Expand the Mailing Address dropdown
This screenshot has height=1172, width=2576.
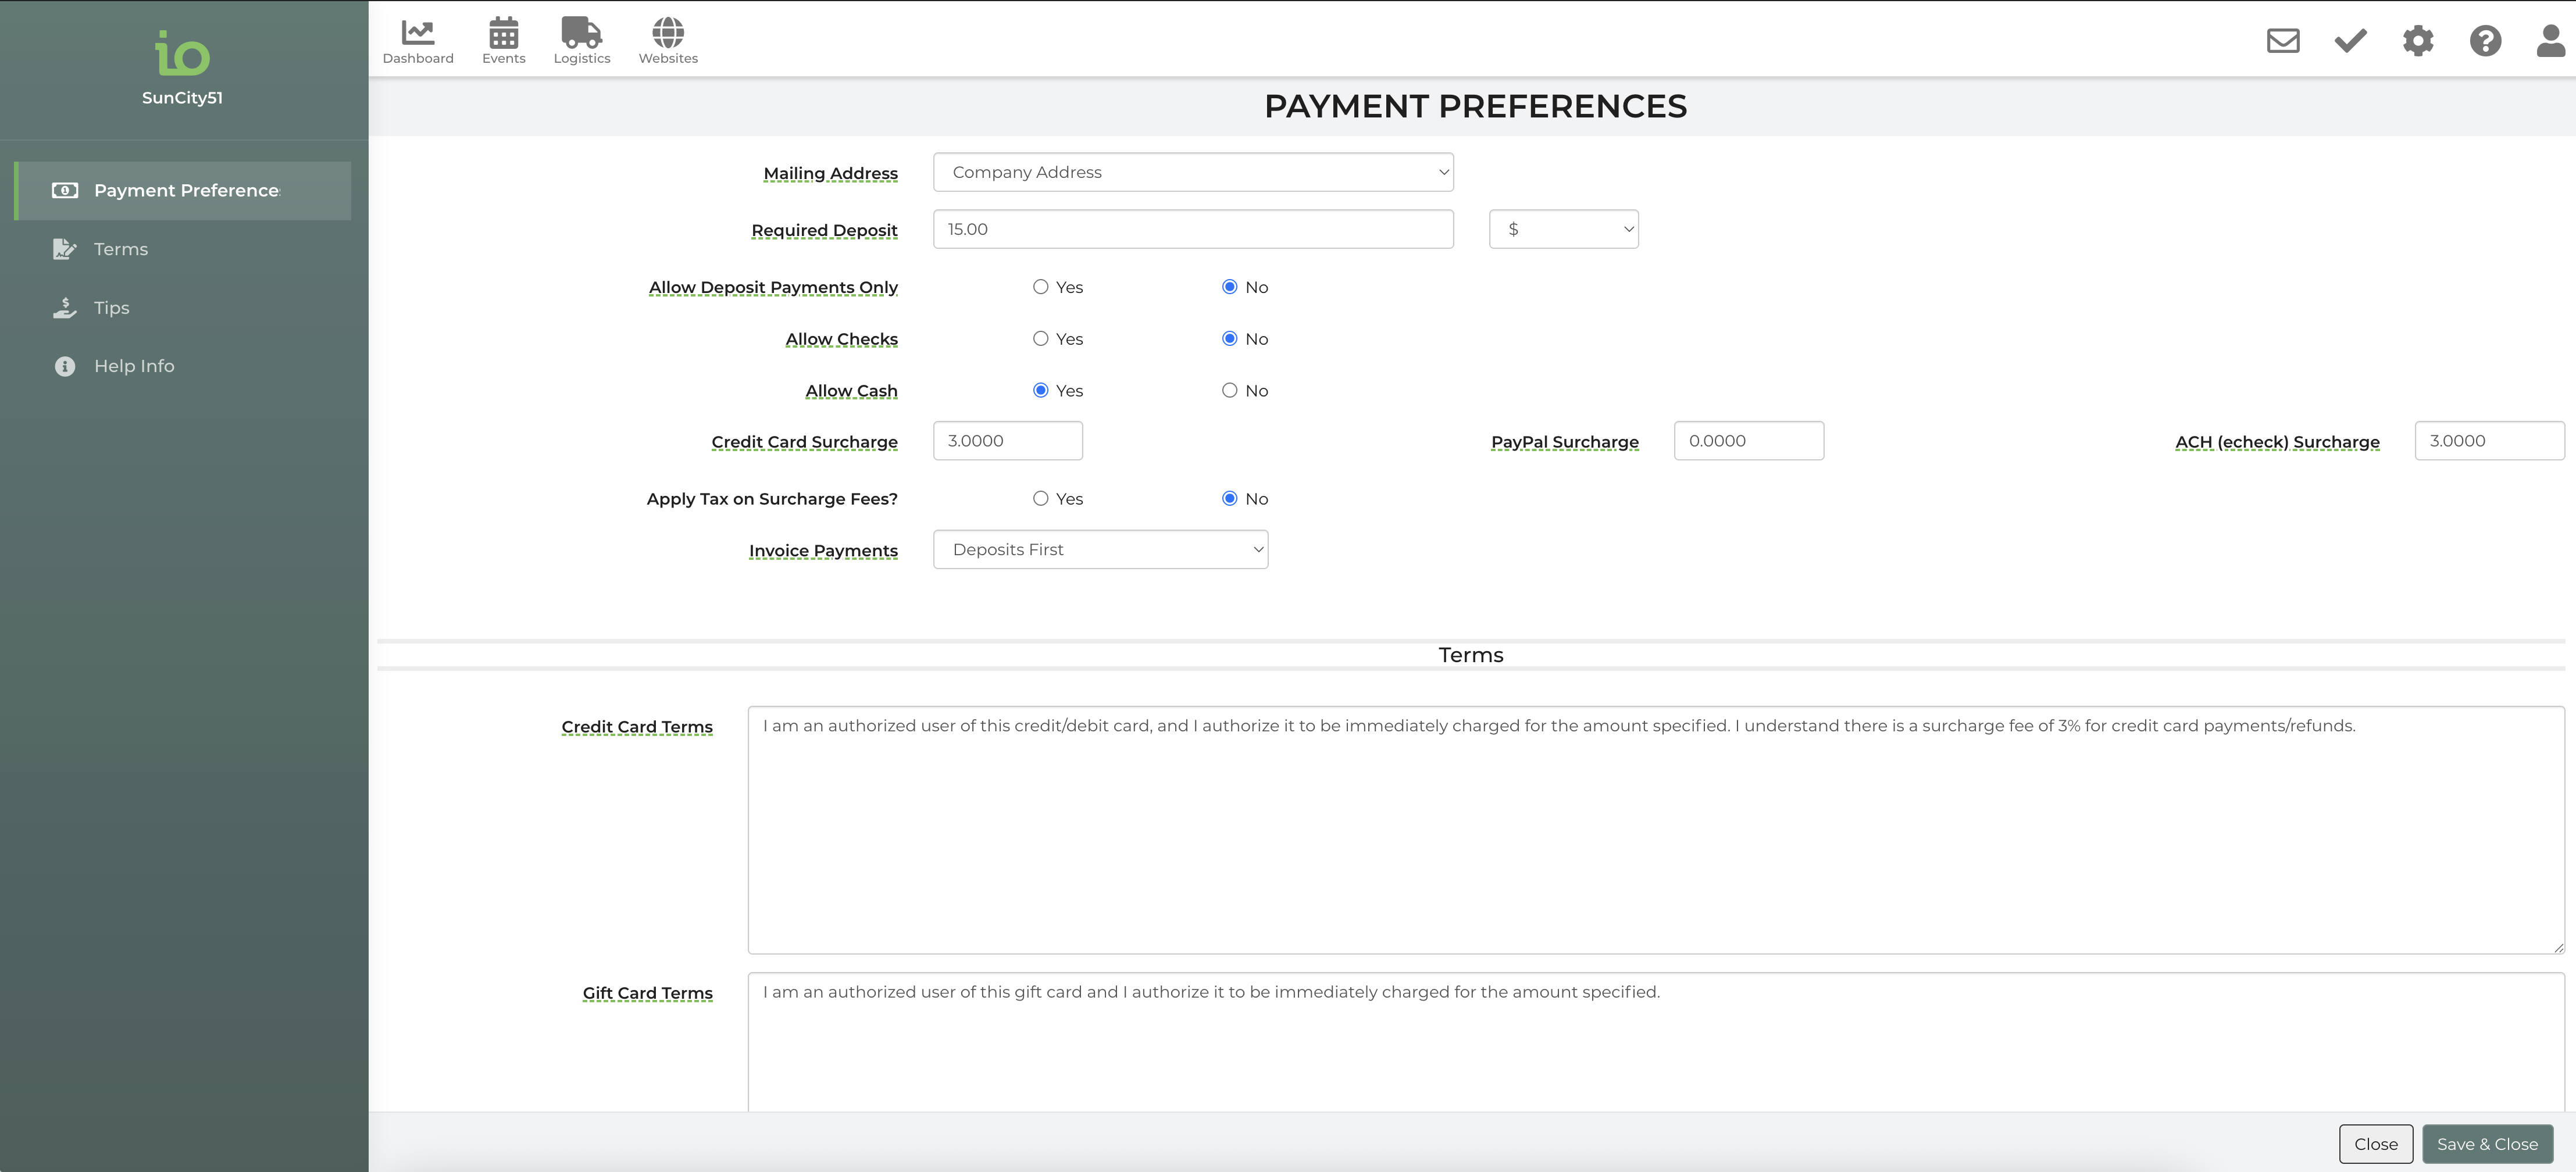pos(1192,172)
